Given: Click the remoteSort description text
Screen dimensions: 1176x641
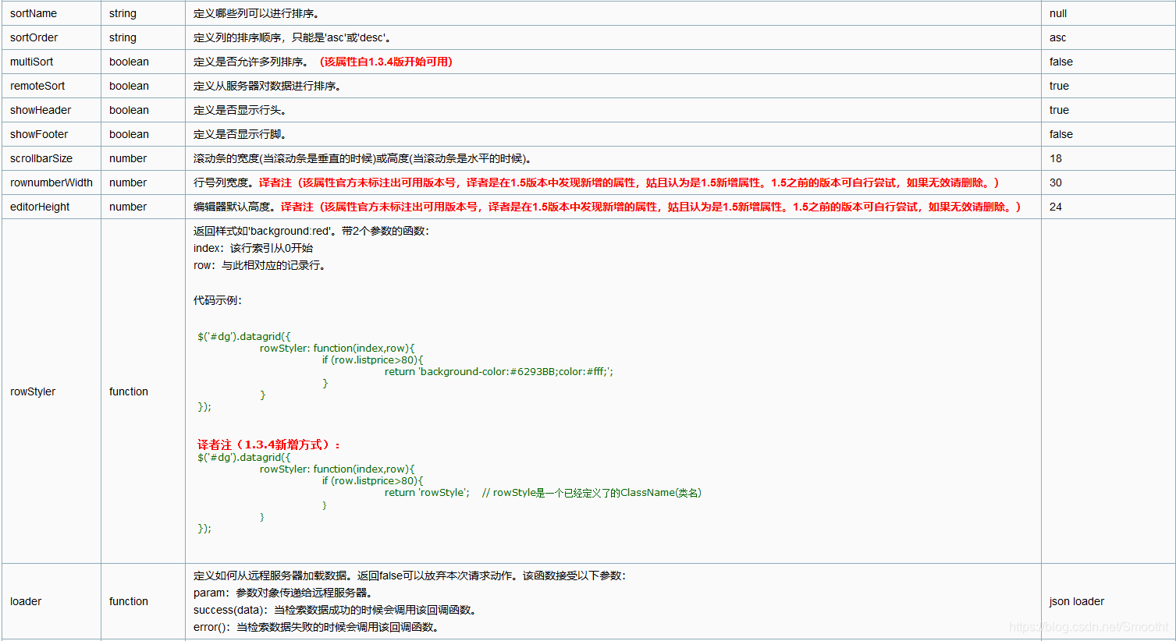Looking at the screenshot, I should pos(267,86).
